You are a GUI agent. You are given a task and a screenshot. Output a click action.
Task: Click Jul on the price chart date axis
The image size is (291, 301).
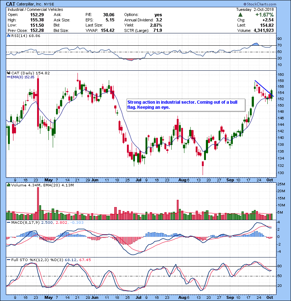[x=139, y=180]
